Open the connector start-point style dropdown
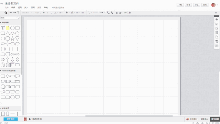This screenshot has width=220, height=124. point(96,13)
